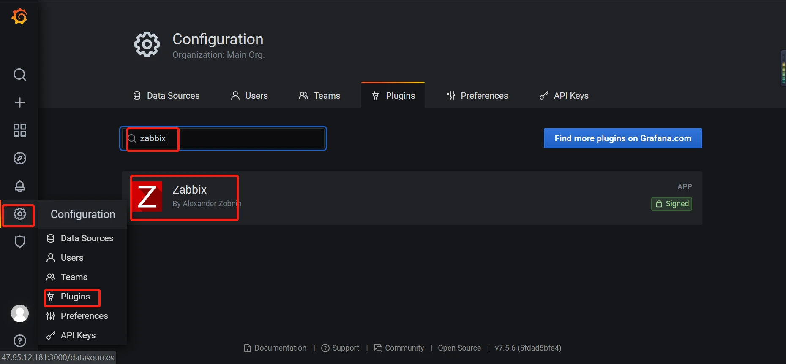Viewport: 786px width, 364px height.
Task: Open the Create plus icon in sidebar
Action: [x=20, y=102]
